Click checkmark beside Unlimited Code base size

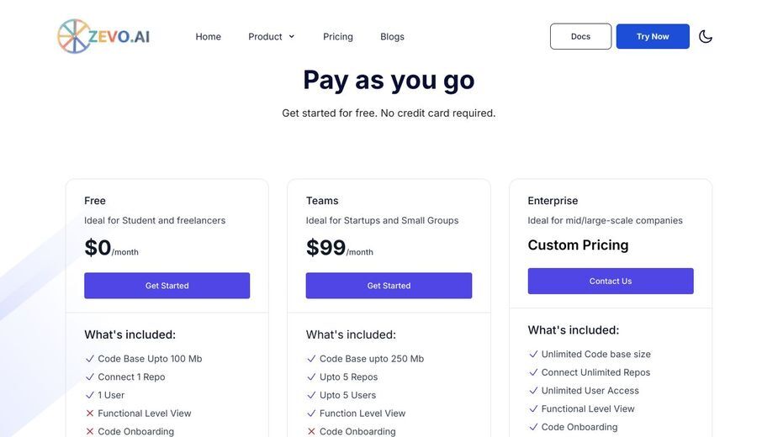tap(533, 354)
